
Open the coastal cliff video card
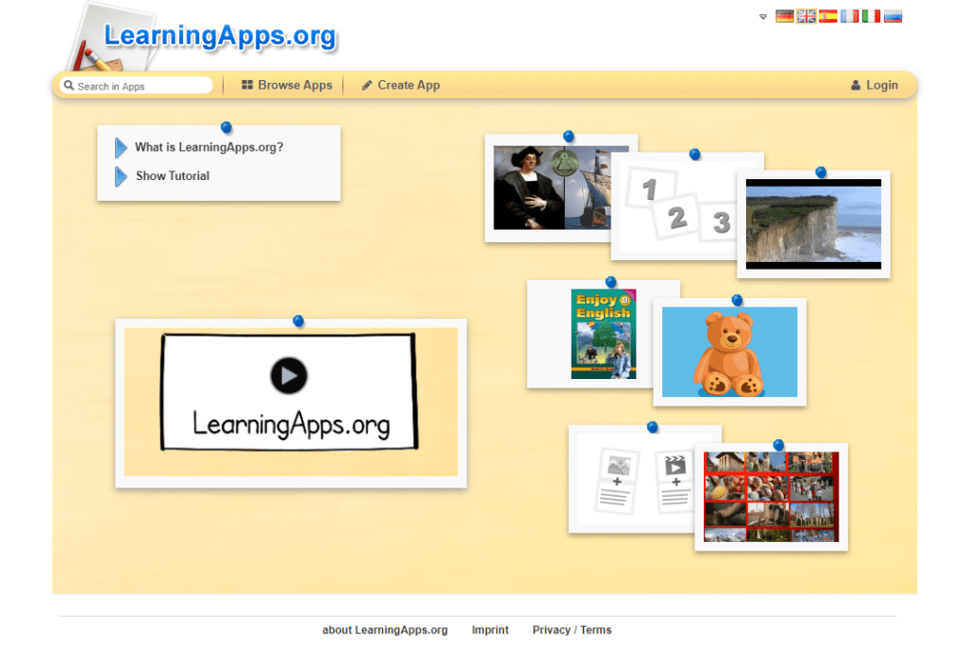[x=813, y=224]
